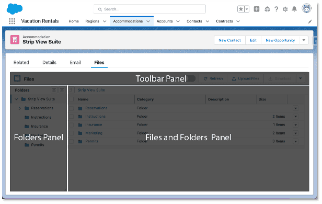Check the Instructions row checkbox
This screenshot has height=204, width=322.
click(x=72, y=117)
